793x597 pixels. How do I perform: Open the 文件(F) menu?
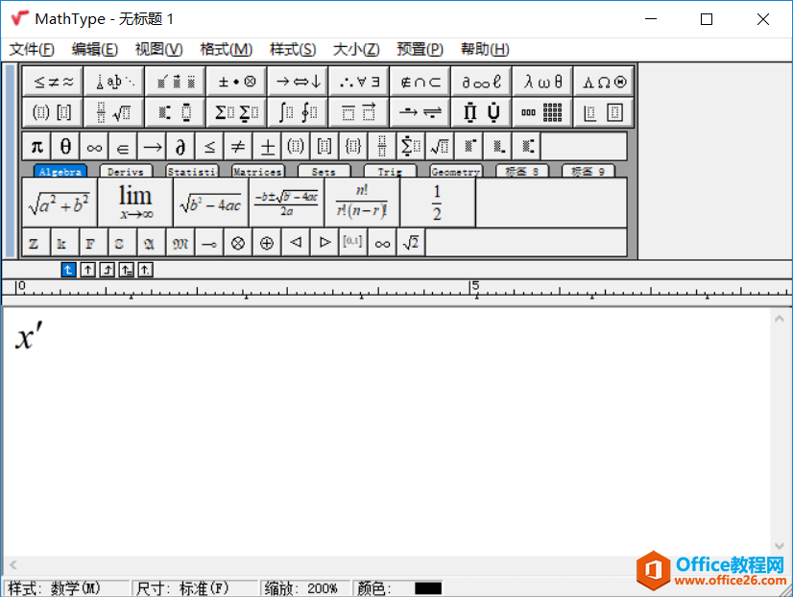coord(32,49)
